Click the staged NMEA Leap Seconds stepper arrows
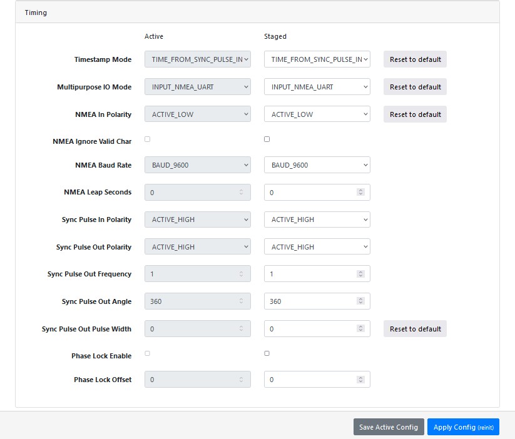The height and width of the screenshot is (439, 515). tap(360, 193)
